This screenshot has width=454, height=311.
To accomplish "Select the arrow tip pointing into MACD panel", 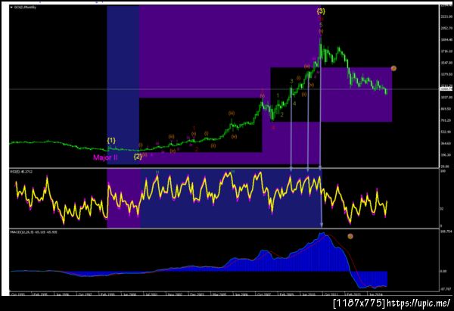I will [322, 225].
